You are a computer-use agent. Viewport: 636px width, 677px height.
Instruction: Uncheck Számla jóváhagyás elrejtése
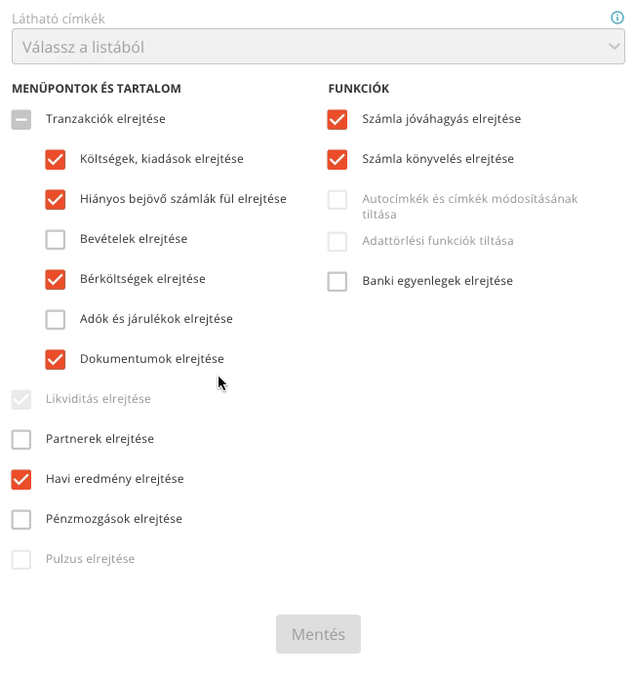click(338, 120)
